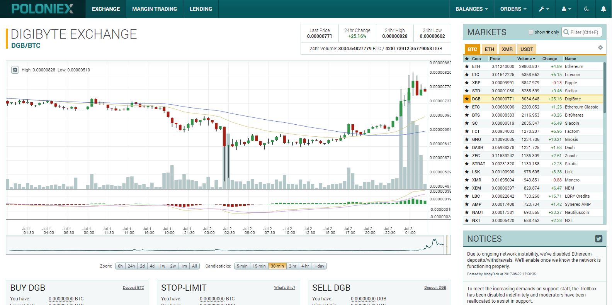This screenshot has height=305, width=612.
Task: Enable the show starred only checkbox
Action: tap(531, 32)
